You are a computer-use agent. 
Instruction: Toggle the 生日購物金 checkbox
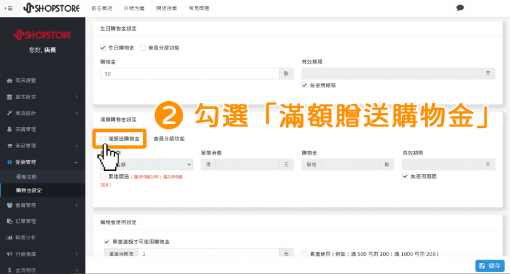(x=103, y=48)
